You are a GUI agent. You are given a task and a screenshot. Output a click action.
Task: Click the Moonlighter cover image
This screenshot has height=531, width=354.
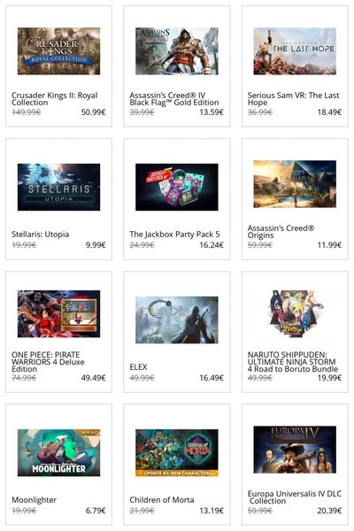coord(58,452)
